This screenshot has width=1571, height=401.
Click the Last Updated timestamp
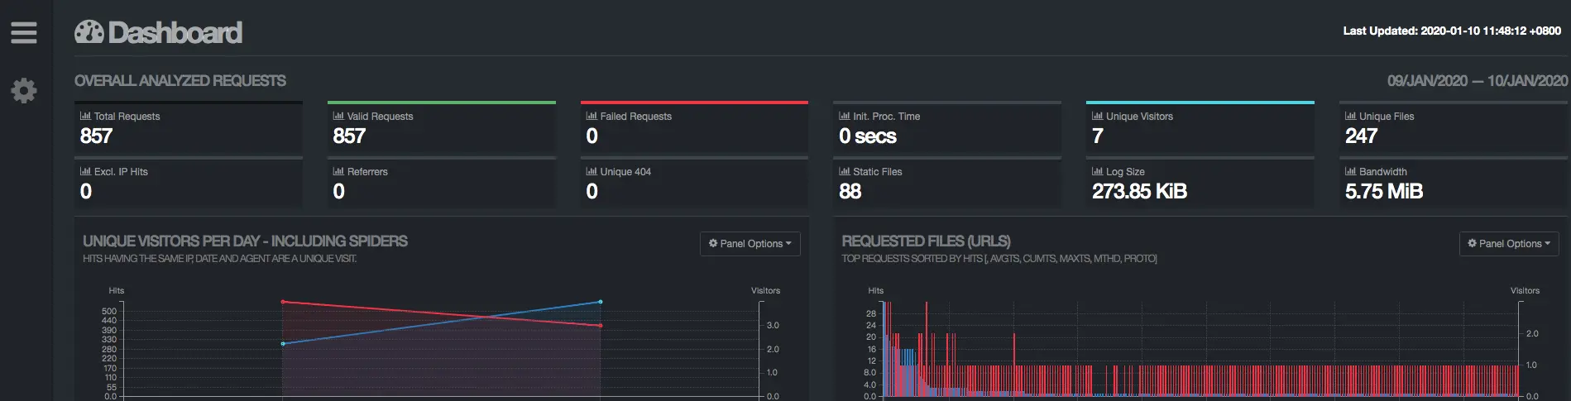1452,31
